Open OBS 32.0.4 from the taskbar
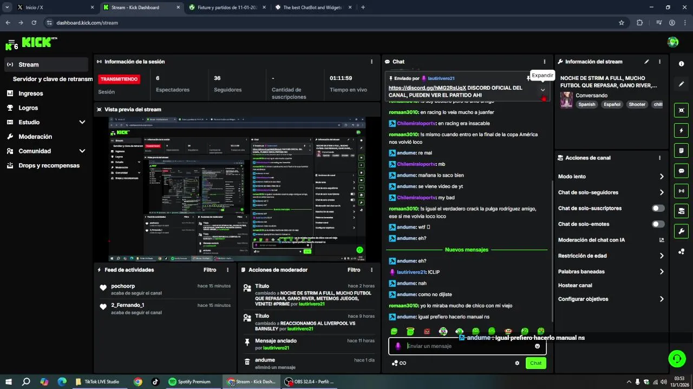 [310, 381]
